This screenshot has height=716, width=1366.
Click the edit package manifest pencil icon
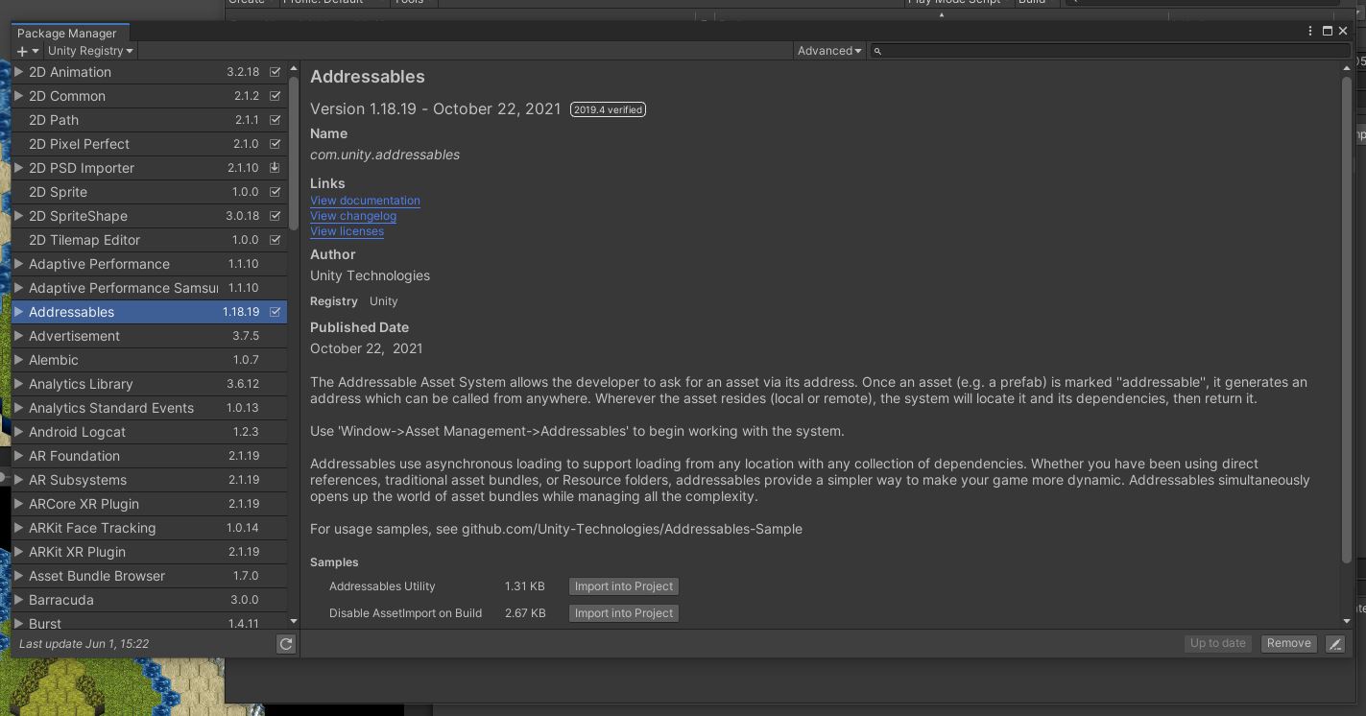coord(1335,644)
